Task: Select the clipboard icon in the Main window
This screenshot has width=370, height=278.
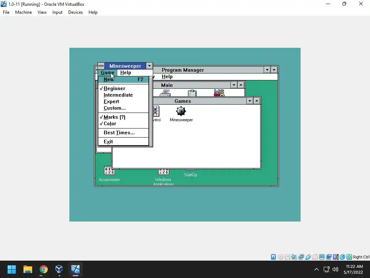Action: point(192,93)
